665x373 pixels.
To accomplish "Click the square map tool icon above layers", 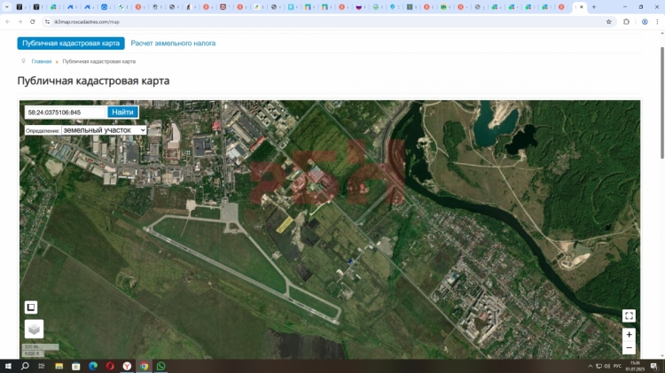I will click(31, 307).
